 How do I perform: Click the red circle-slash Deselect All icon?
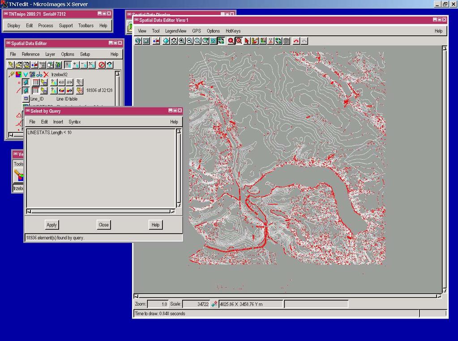click(x=101, y=64)
